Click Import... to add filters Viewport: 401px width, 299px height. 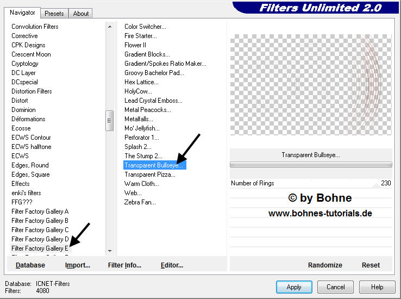click(78, 265)
